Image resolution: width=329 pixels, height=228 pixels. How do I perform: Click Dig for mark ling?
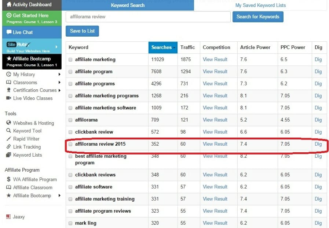[318, 223]
